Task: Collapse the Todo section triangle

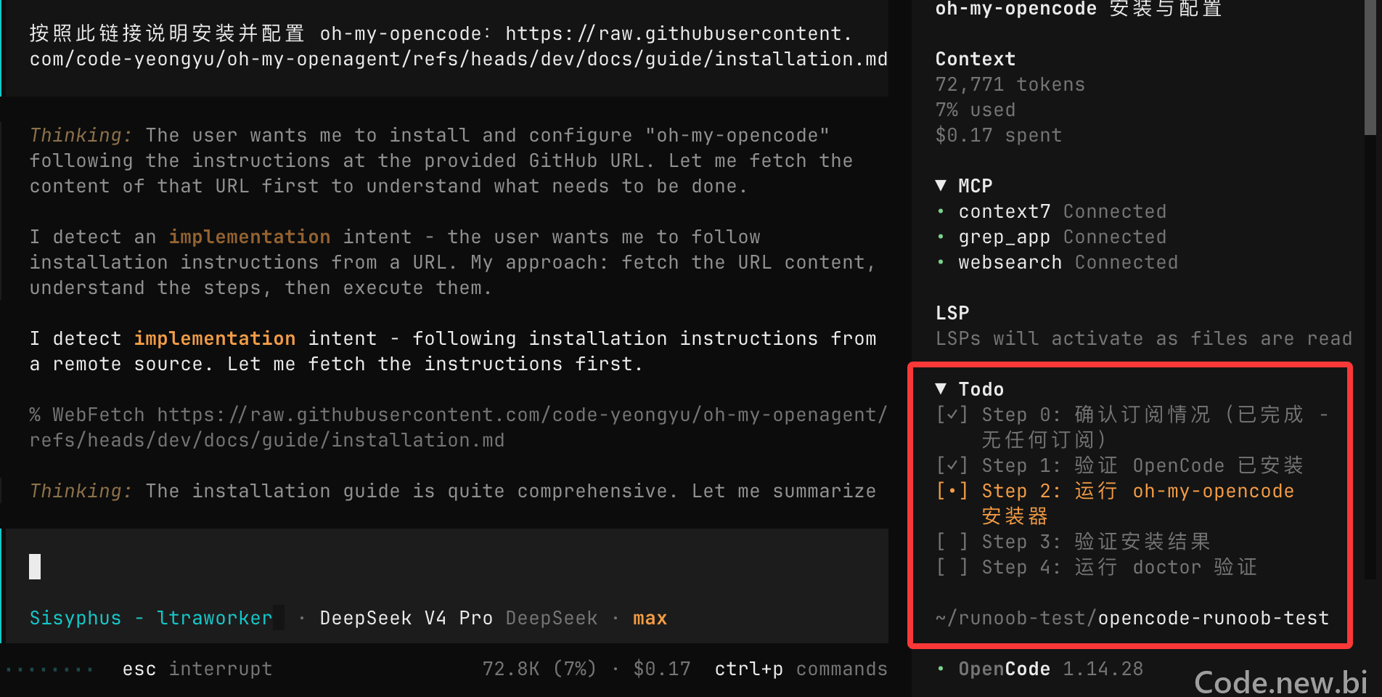Action: point(941,389)
